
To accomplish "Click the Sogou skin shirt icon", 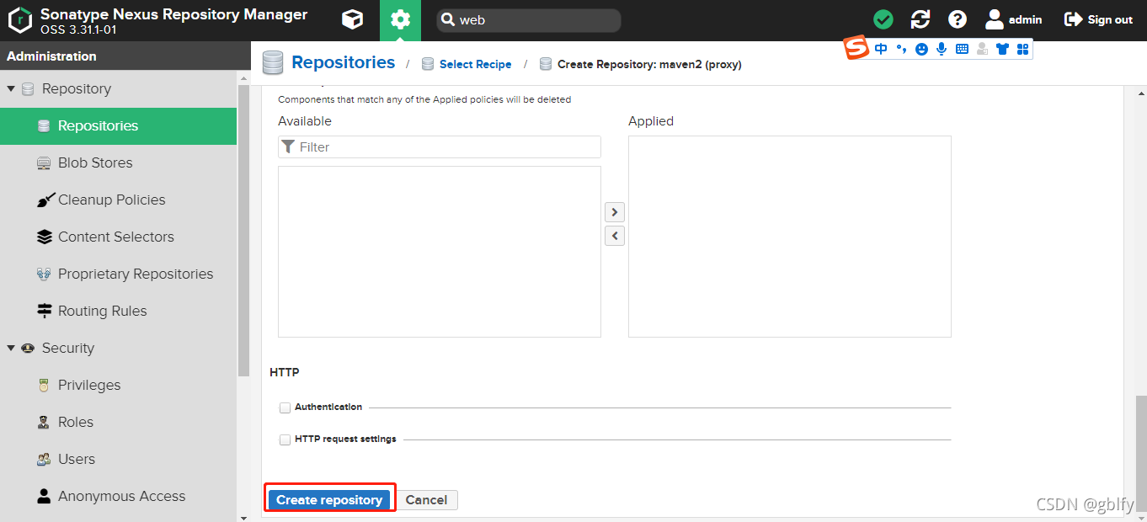I will [1002, 50].
